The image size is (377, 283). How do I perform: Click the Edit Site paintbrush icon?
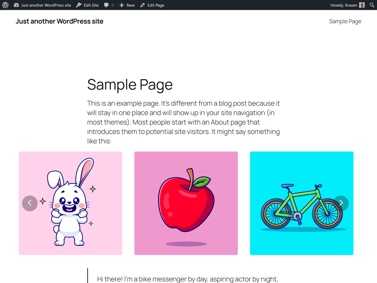79,5
